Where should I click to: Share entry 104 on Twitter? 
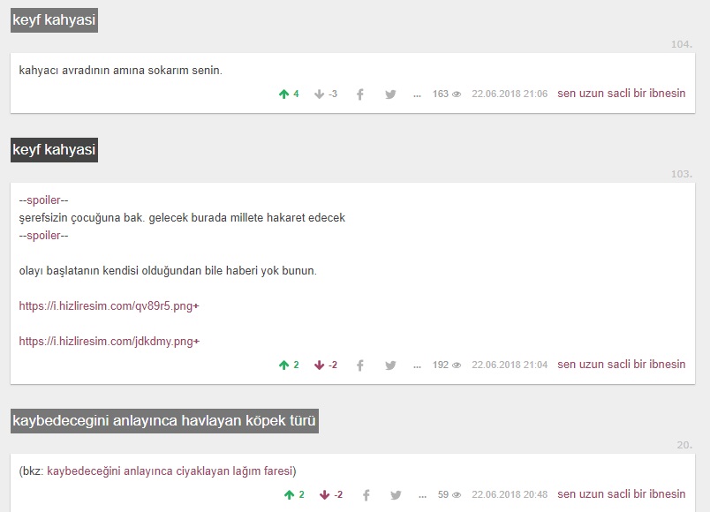(x=390, y=94)
